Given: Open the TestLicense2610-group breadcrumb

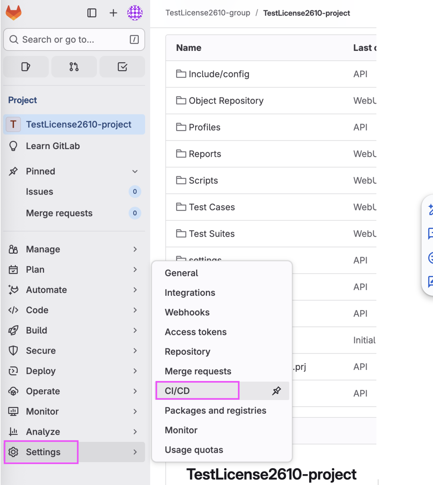Looking at the screenshot, I should click(208, 13).
